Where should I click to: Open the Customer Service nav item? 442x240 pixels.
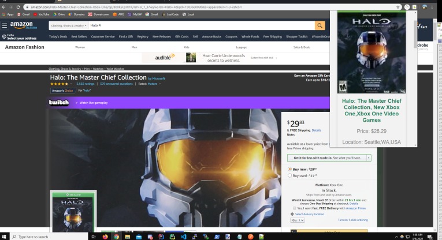coord(103,36)
